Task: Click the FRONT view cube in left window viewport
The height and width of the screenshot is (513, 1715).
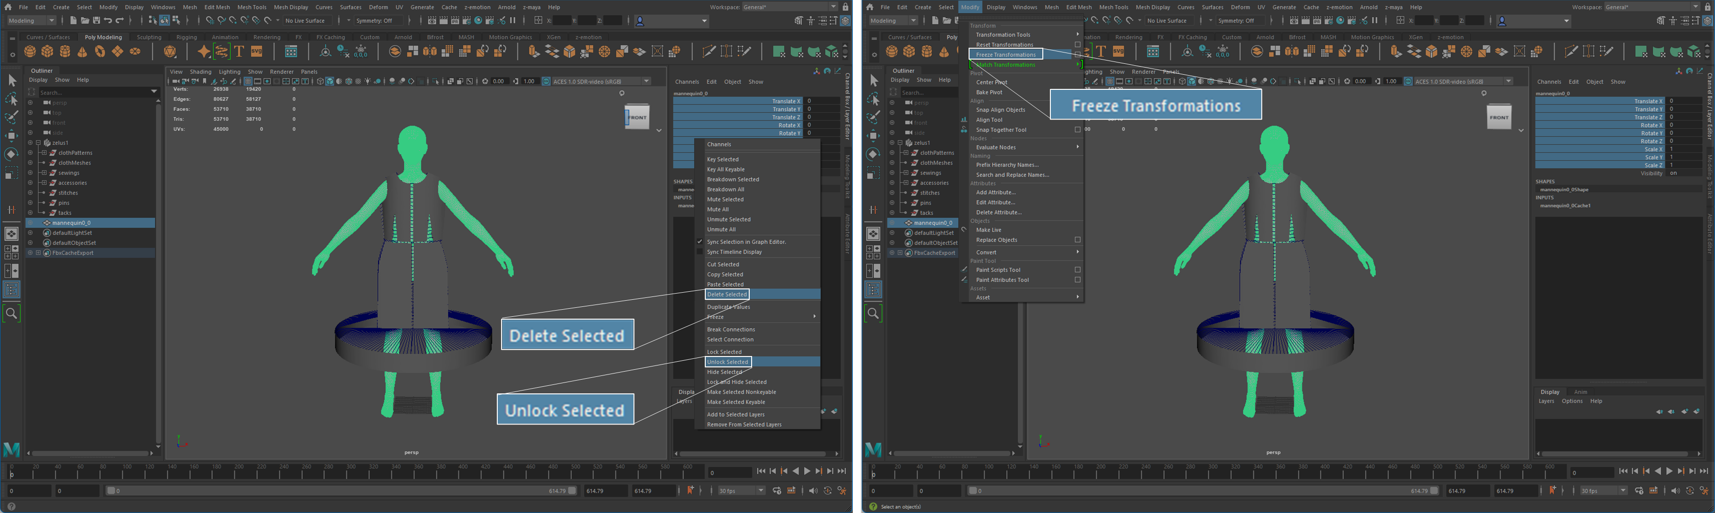Action: (x=637, y=117)
